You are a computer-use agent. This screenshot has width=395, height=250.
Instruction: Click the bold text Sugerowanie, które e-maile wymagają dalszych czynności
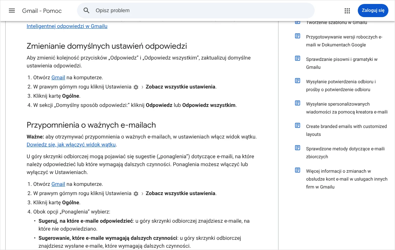click(108, 238)
